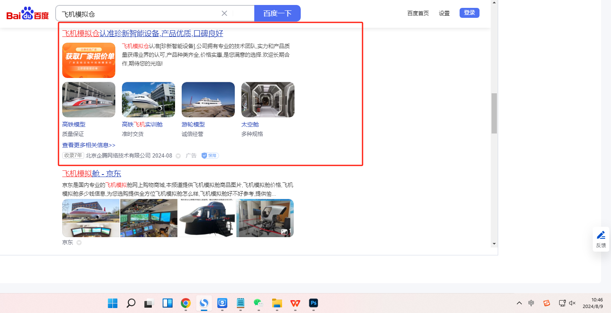Expand the dropdown arrow beside 京东 source
This screenshot has height=313, width=611.
coord(79,243)
